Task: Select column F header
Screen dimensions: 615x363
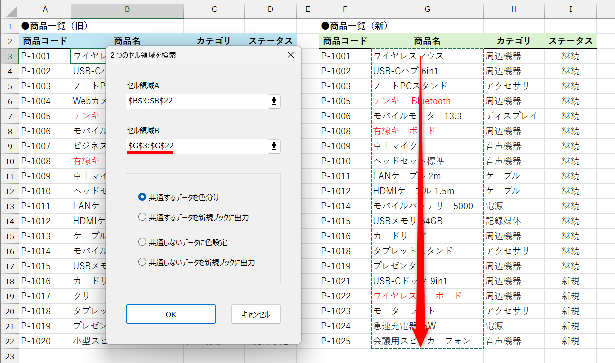Action: (345, 9)
